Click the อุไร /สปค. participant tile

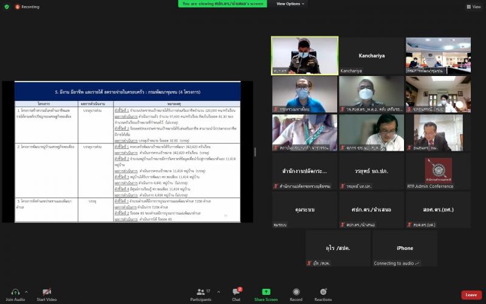point(338,248)
